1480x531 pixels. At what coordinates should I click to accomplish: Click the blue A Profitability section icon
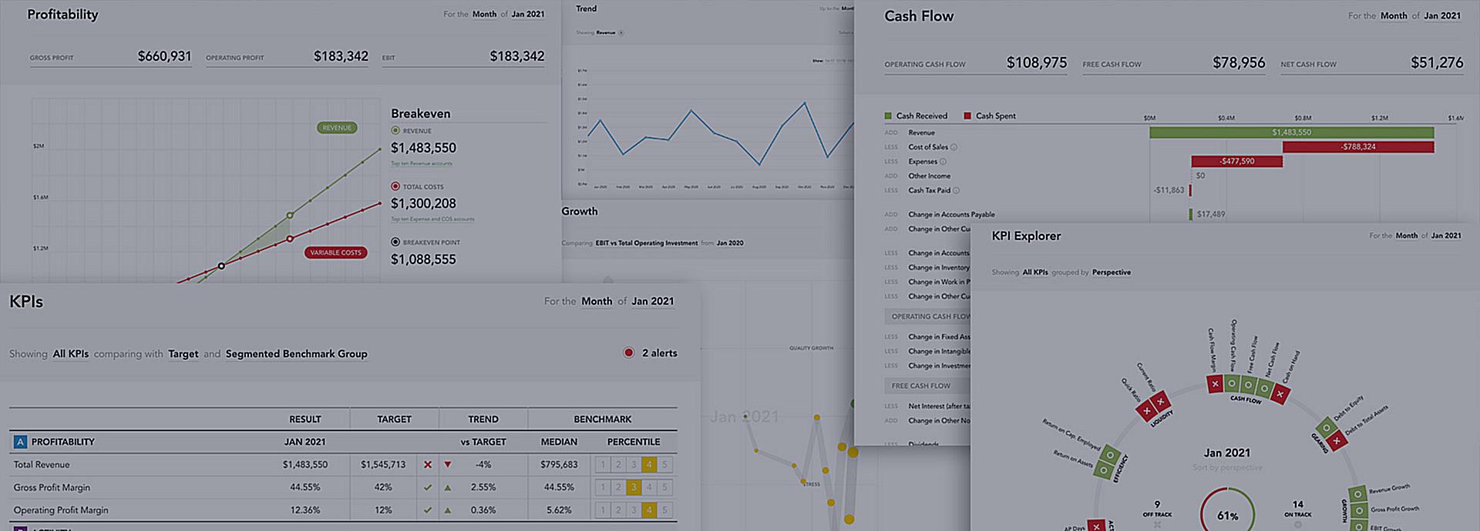[x=20, y=442]
